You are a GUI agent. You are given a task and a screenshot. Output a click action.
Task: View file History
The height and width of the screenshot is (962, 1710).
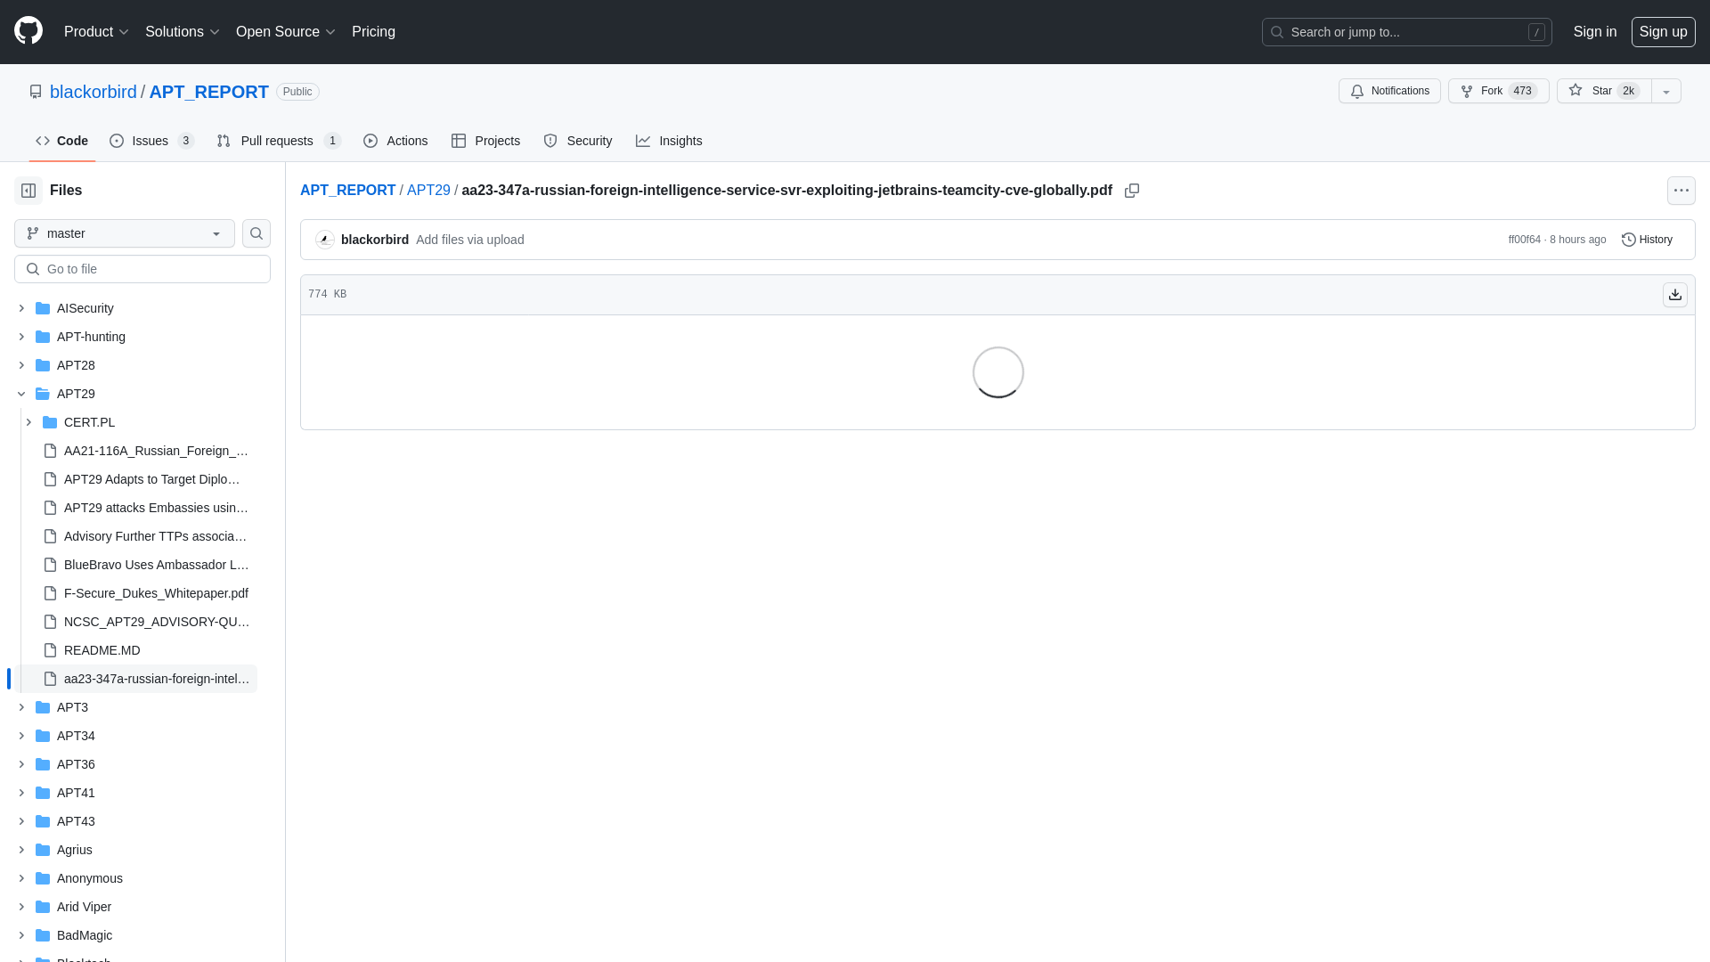click(x=1647, y=240)
